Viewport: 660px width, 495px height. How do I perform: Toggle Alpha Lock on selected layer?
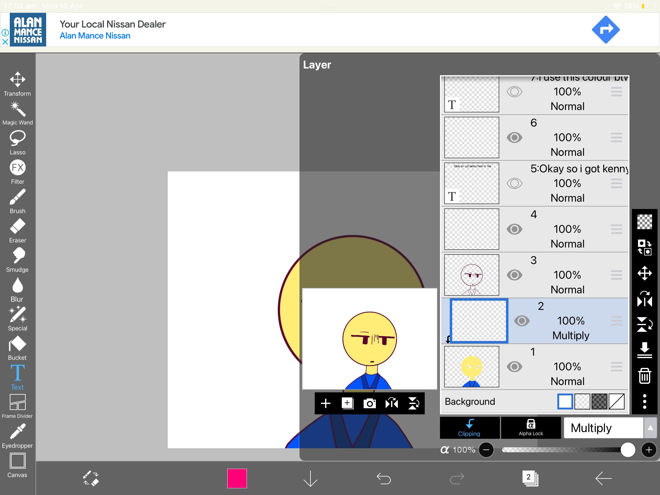click(531, 428)
